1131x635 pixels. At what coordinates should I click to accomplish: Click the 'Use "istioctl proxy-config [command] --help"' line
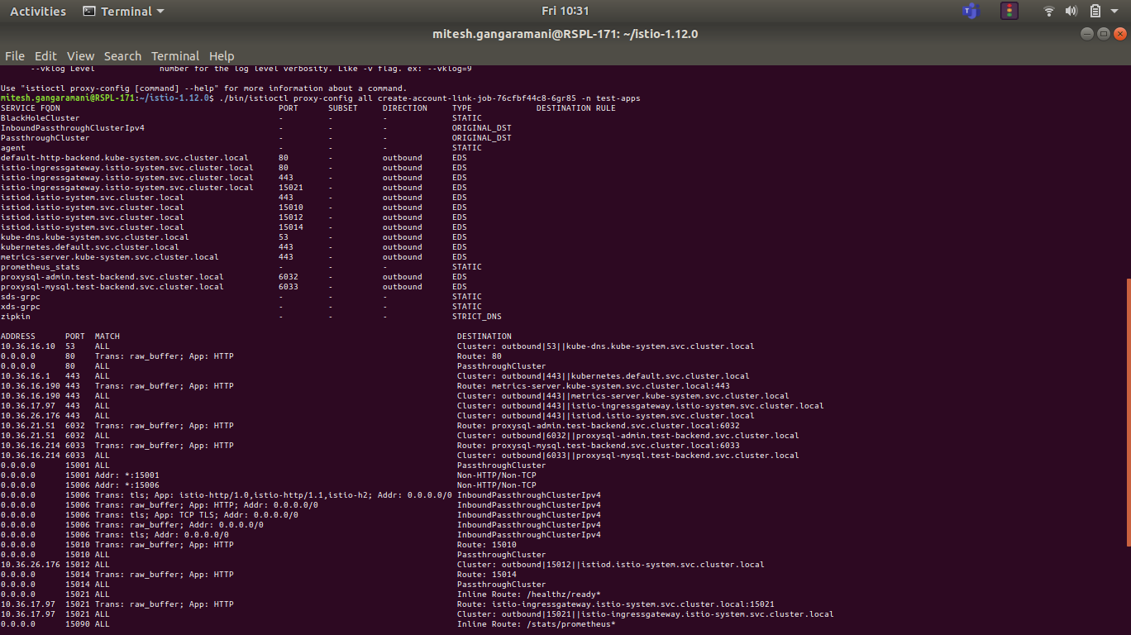203,88
